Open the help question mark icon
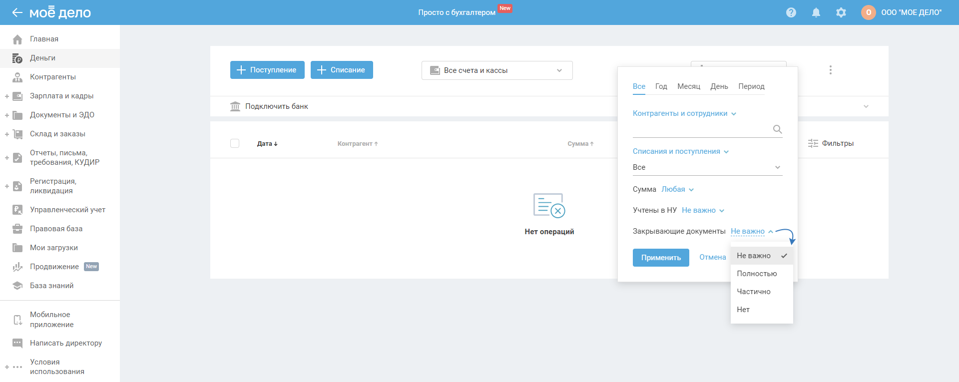959x382 pixels. pyautogui.click(x=791, y=12)
